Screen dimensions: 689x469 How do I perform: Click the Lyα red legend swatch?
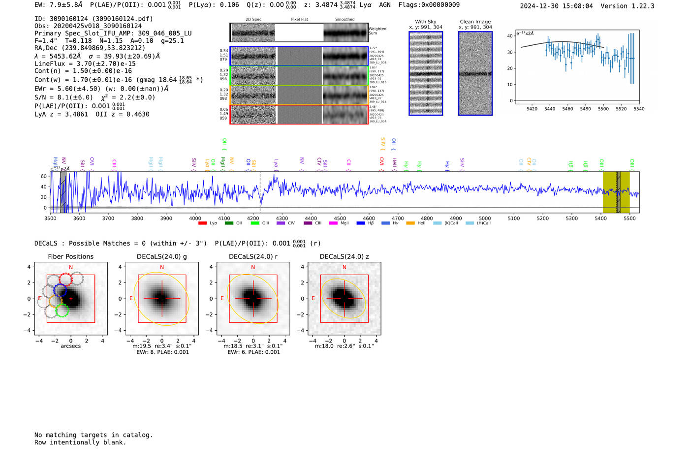(x=202, y=223)
